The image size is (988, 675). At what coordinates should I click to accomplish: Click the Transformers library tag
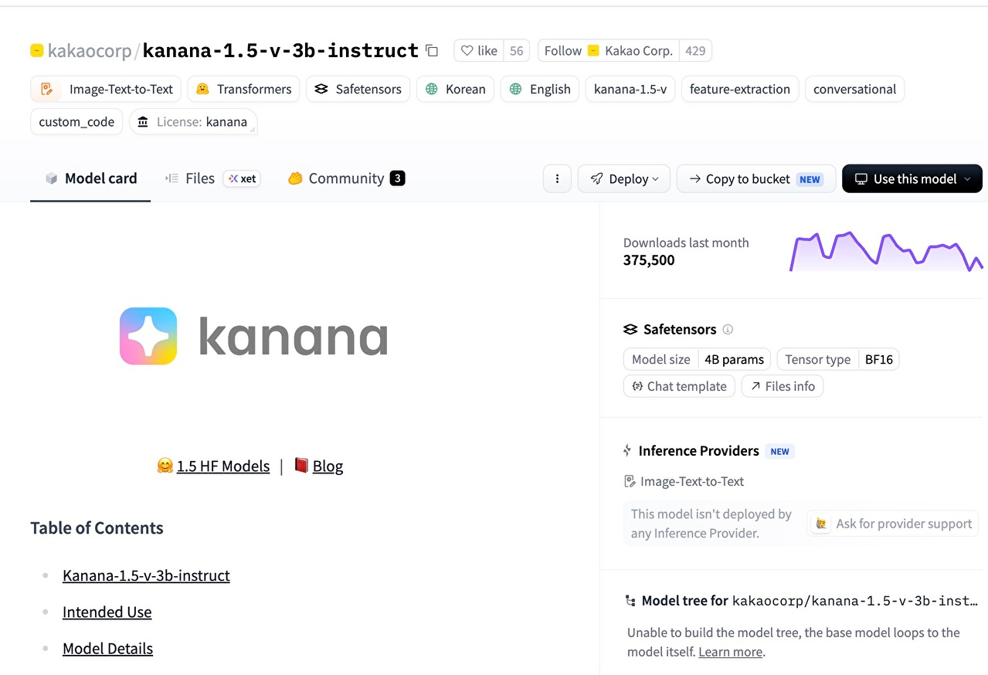coord(244,89)
